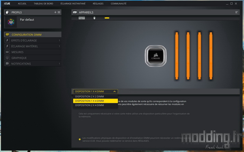The image size is (244, 152).
Task: Click the lightning icon of ÉCLAIRAGE MATÉRIEL
Action: [x=7, y=46]
